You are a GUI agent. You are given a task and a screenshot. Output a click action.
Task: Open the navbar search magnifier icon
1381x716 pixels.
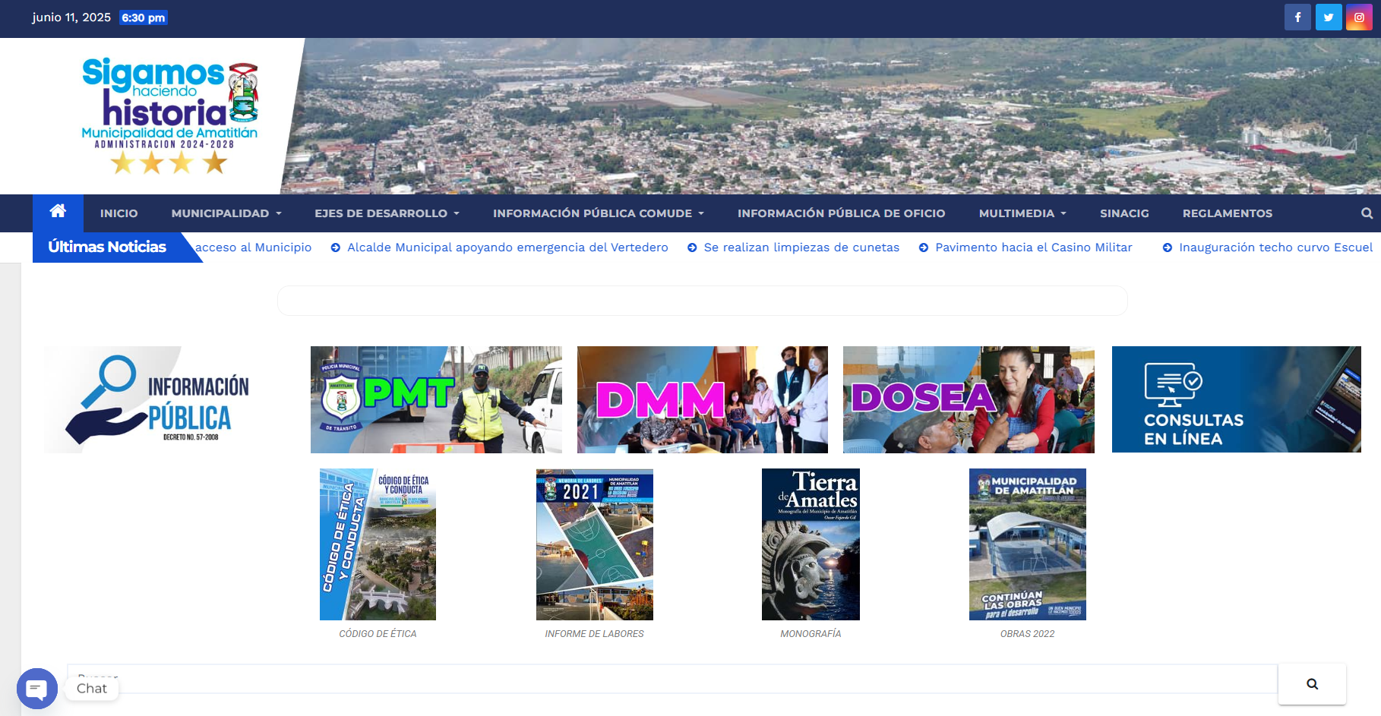coord(1367,213)
